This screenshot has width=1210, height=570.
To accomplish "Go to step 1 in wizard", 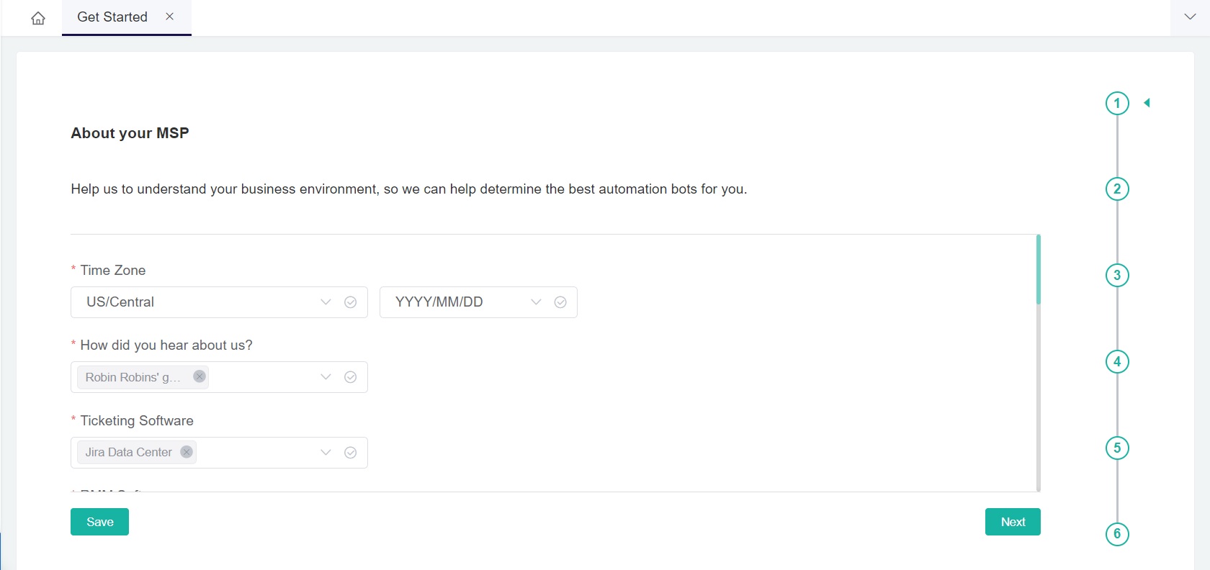I will pyautogui.click(x=1117, y=103).
